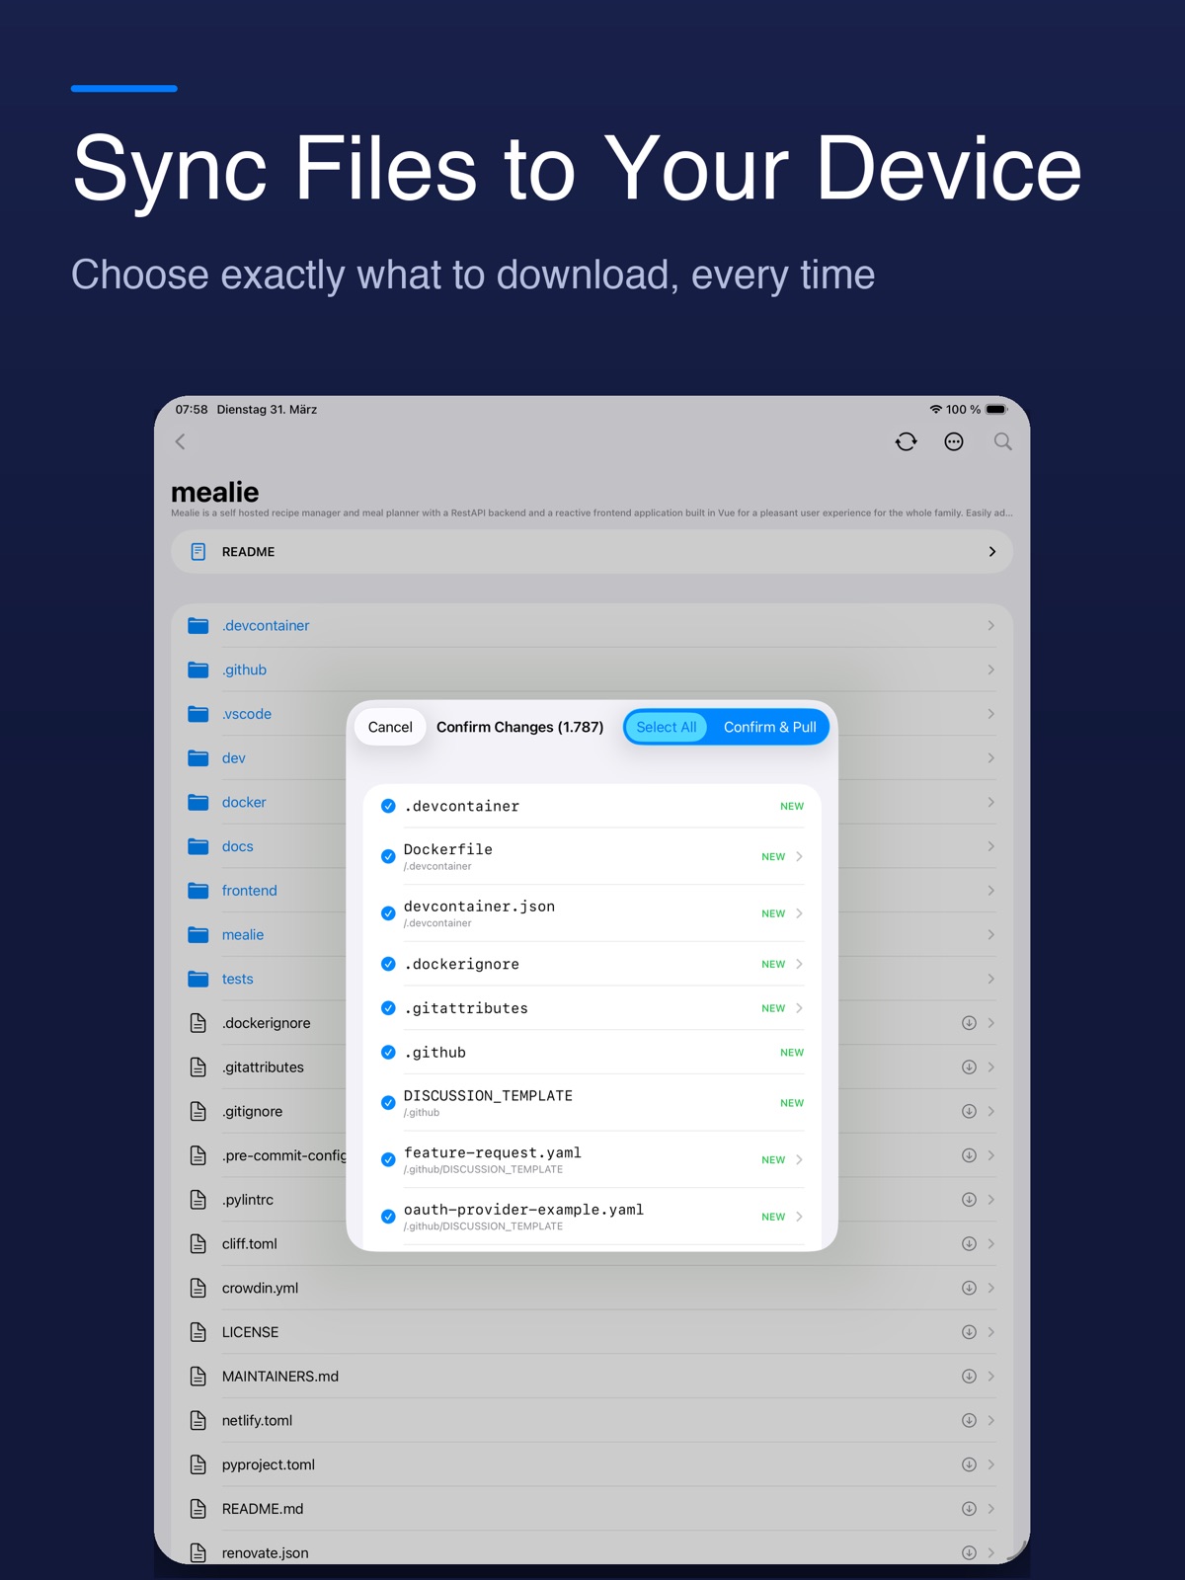
Task: Download cliff.toml using its download icon
Action: pyautogui.click(x=969, y=1243)
